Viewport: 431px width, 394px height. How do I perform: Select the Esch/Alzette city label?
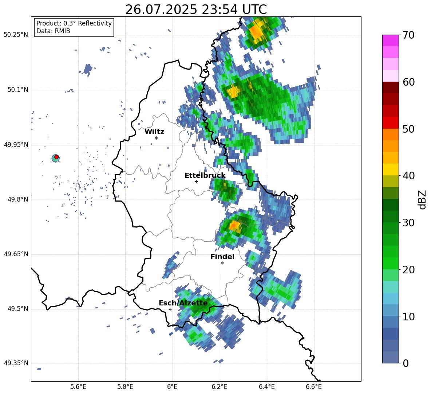pos(183,303)
